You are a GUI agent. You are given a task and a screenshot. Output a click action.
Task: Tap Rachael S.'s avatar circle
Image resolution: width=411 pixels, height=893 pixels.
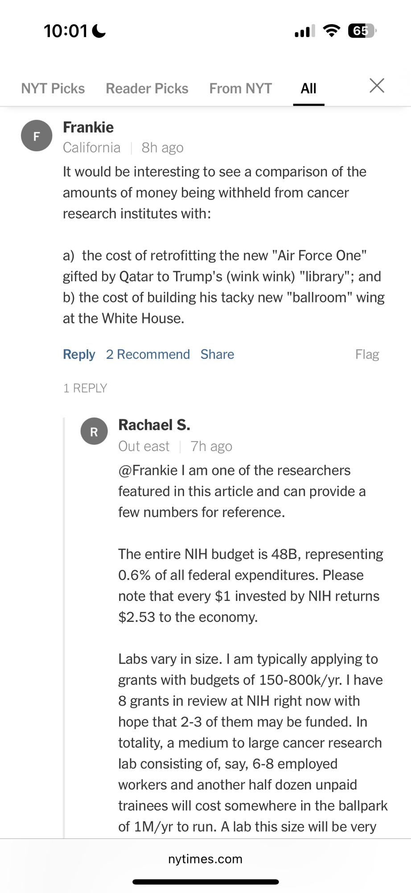94,431
